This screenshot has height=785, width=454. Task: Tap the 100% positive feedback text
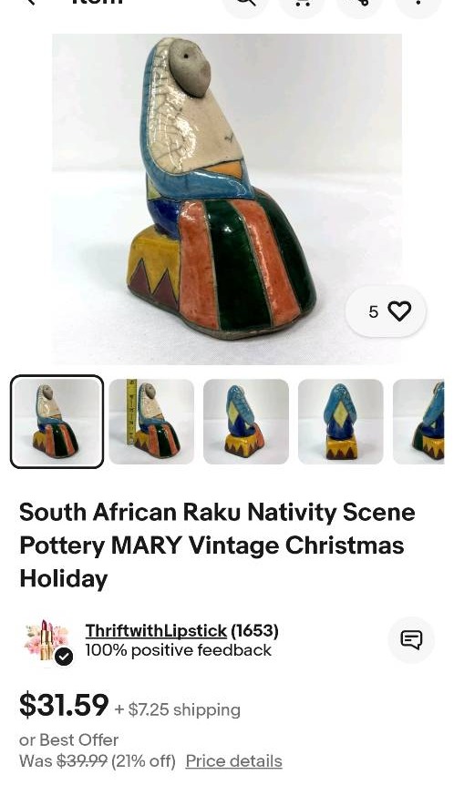tap(178, 650)
